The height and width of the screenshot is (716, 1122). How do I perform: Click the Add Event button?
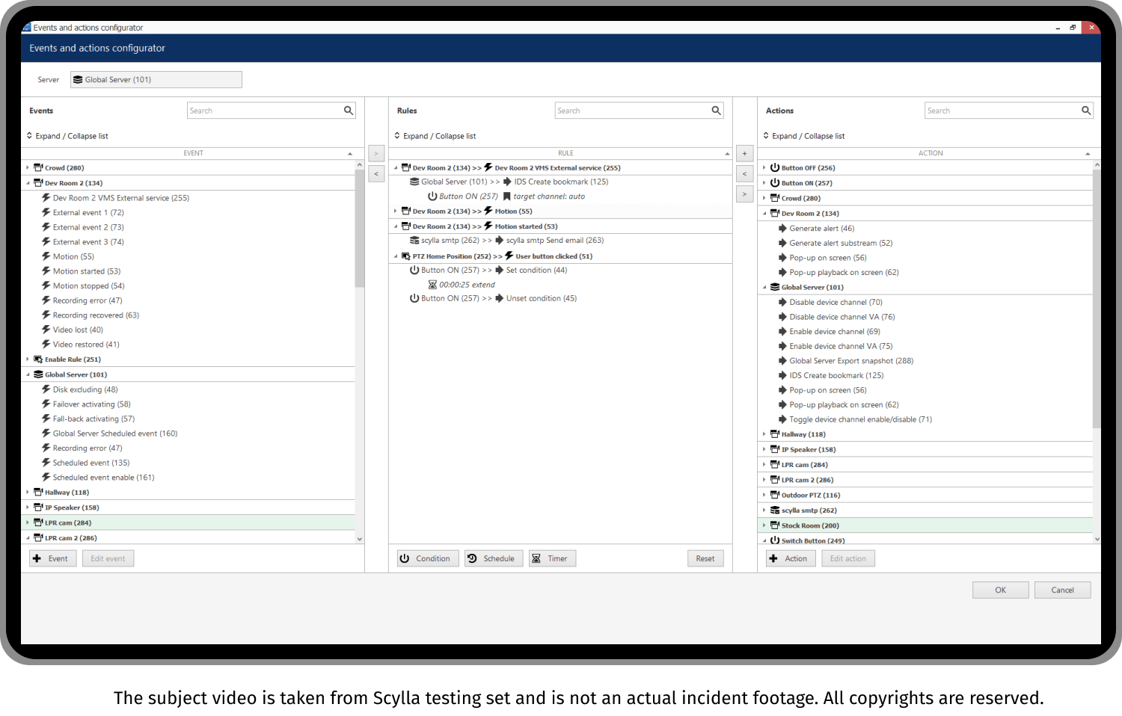[x=53, y=558]
